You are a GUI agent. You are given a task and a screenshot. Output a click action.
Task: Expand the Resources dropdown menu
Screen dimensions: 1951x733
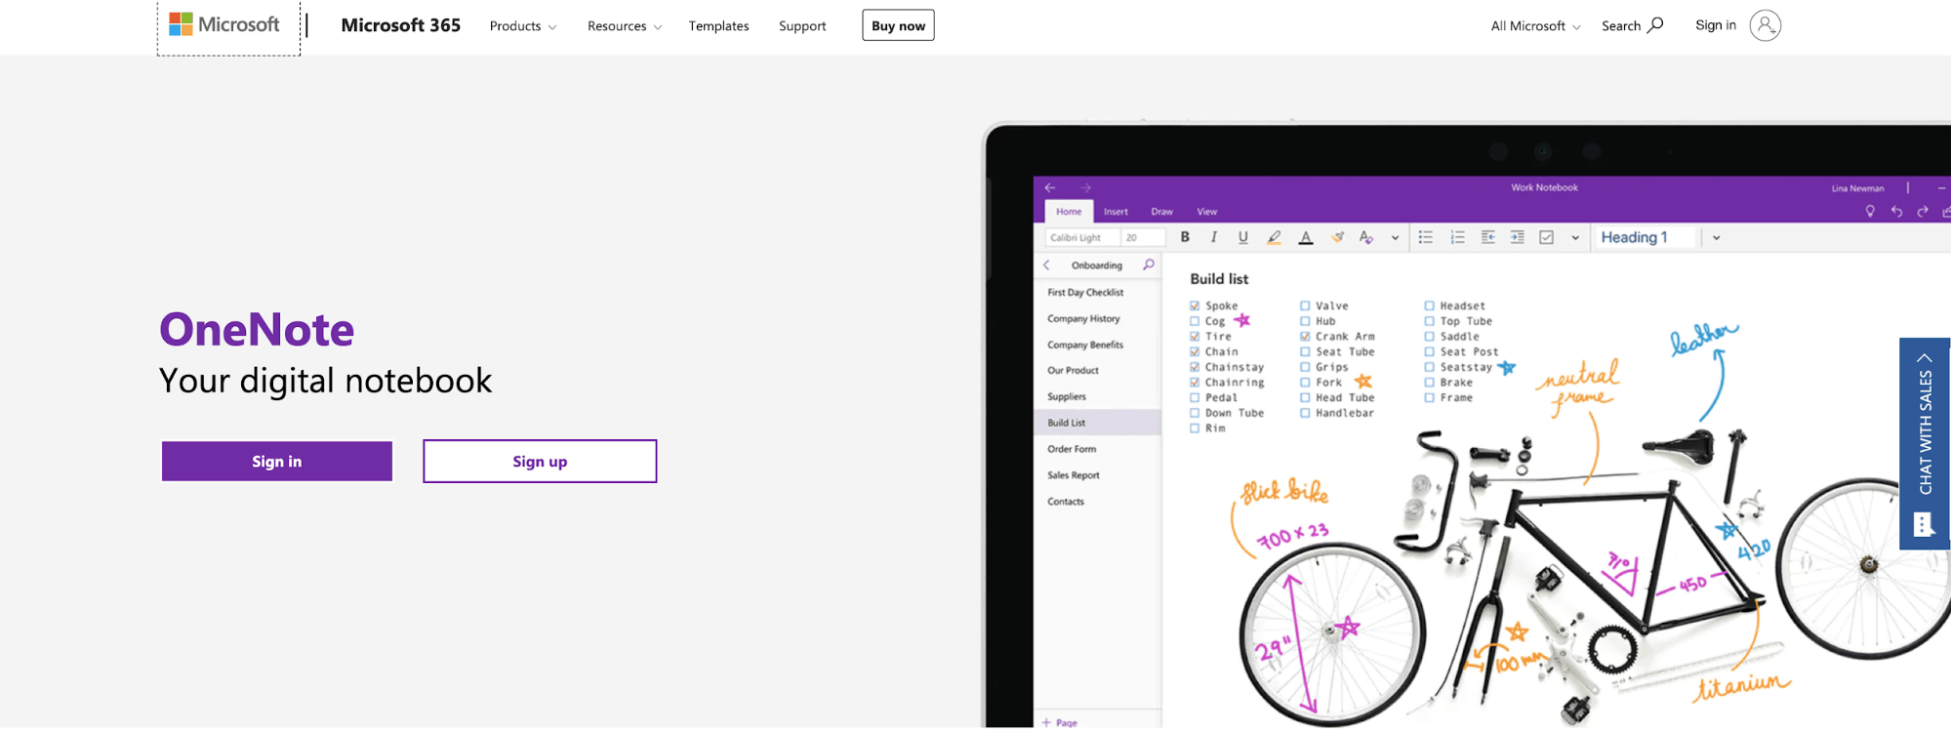click(625, 26)
